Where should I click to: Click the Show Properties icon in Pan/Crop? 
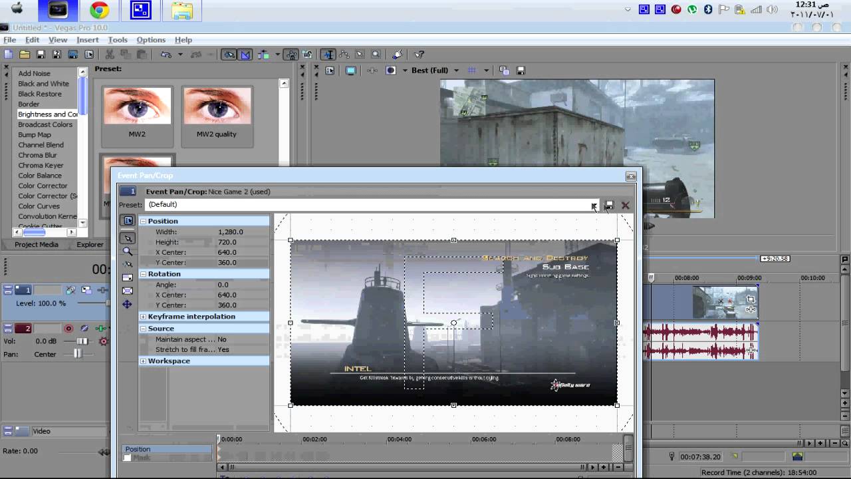click(128, 220)
